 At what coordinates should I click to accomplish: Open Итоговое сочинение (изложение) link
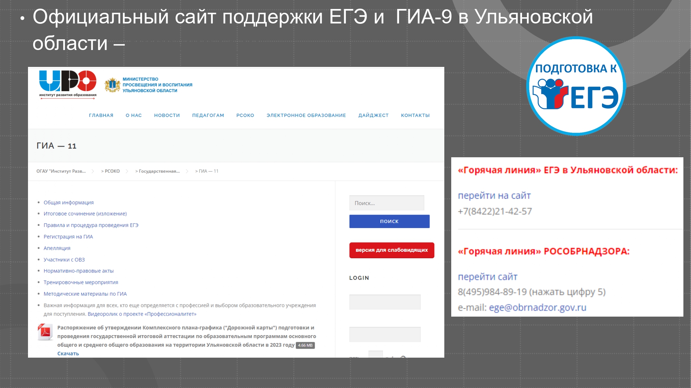point(85,214)
